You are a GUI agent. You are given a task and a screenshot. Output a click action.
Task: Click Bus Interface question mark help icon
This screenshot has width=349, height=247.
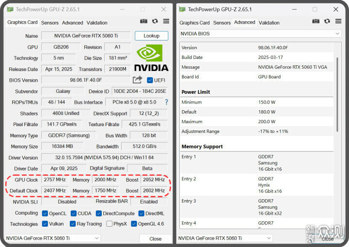[166, 102]
